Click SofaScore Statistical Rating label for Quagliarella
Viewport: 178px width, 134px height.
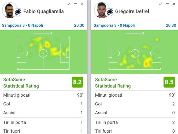coord(21,83)
